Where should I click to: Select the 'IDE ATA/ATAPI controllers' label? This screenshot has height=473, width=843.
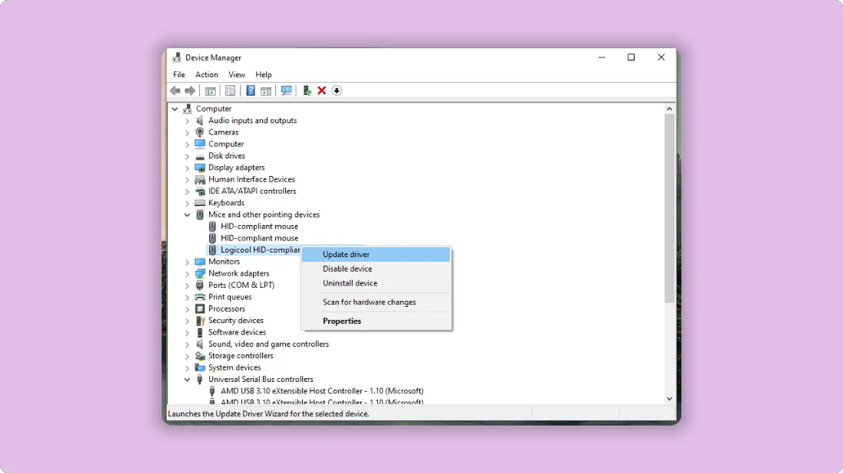pos(252,191)
